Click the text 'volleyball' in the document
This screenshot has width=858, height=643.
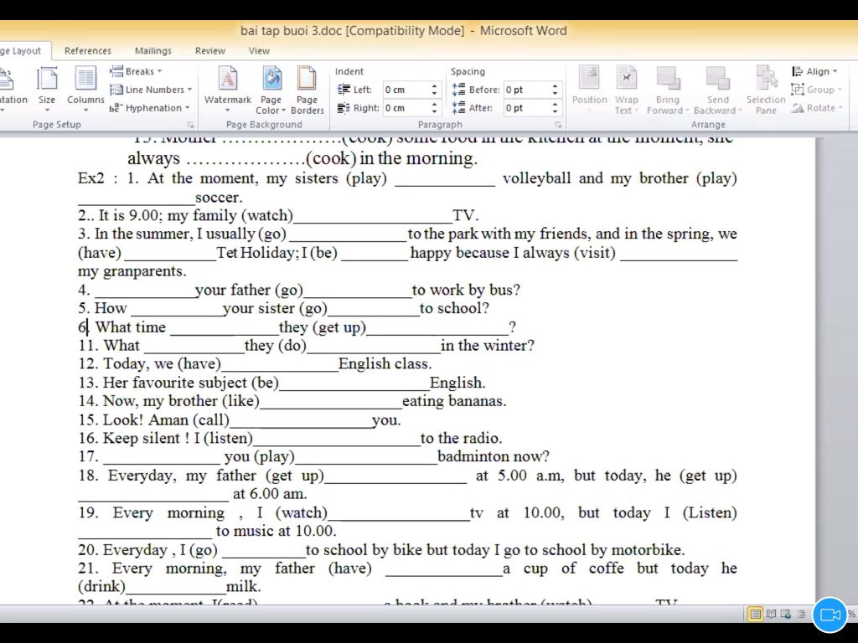(x=536, y=178)
